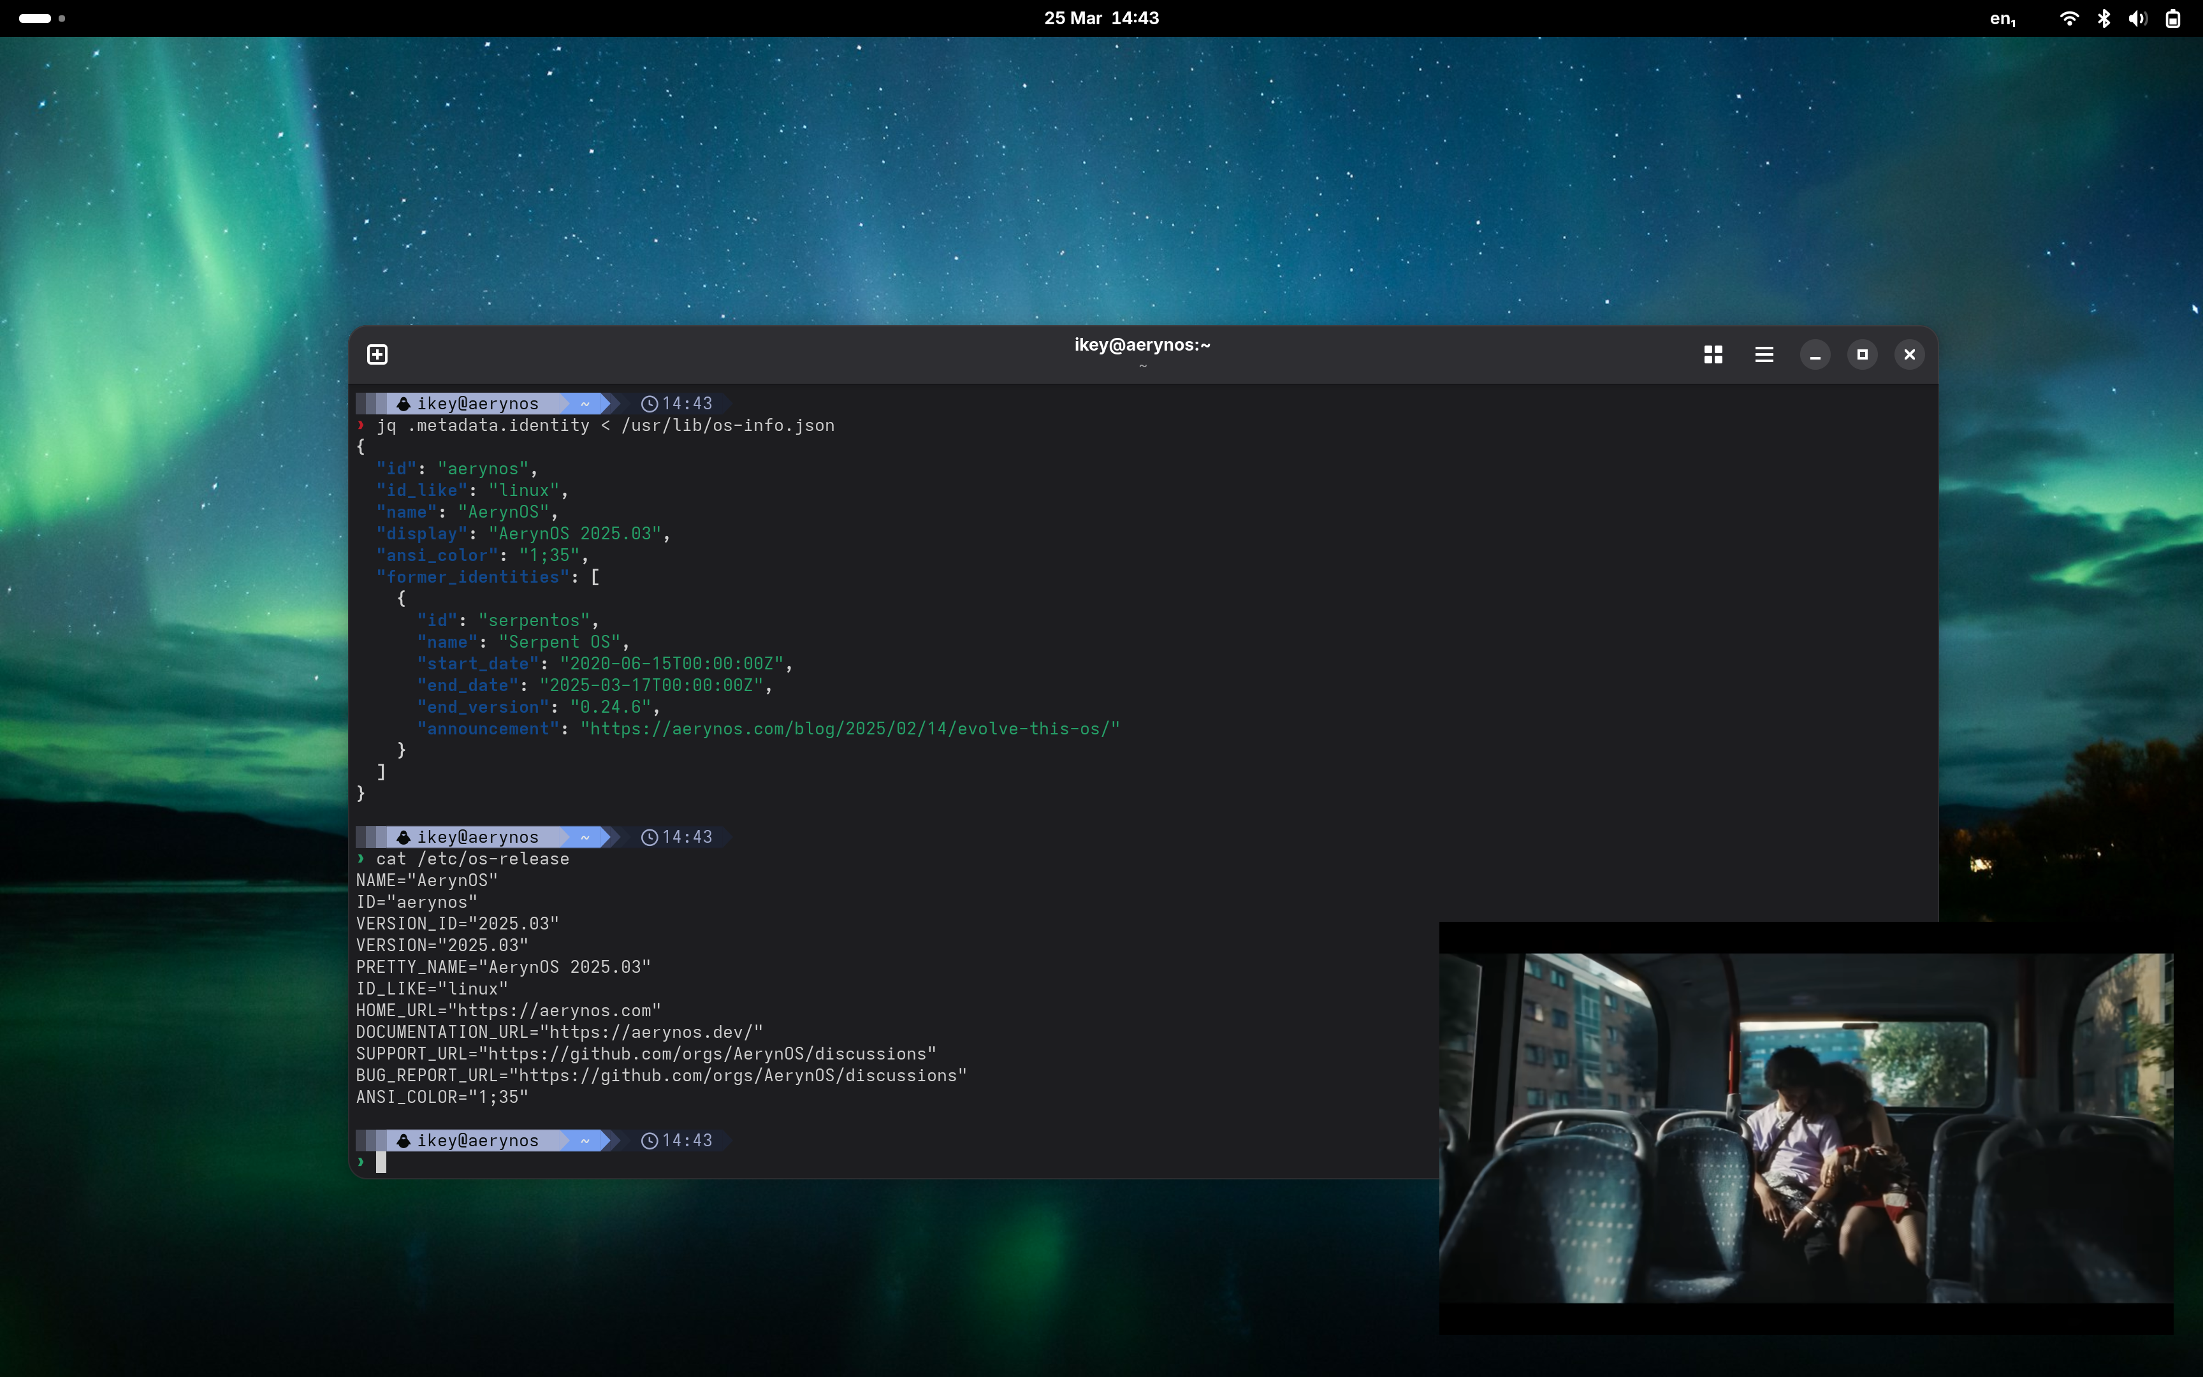Click the Wi-Fi status icon
Screen dimensions: 2203x1377
coord(2068,18)
